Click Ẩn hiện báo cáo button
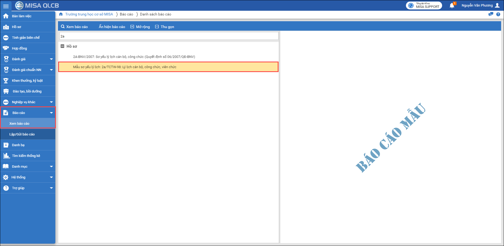 (112, 27)
